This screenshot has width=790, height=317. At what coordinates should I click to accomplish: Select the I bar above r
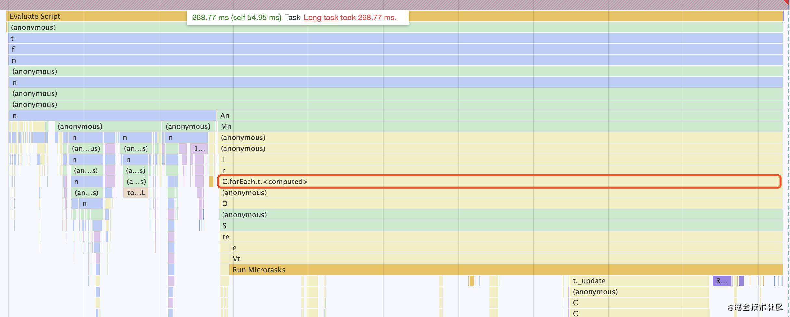(x=500, y=159)
